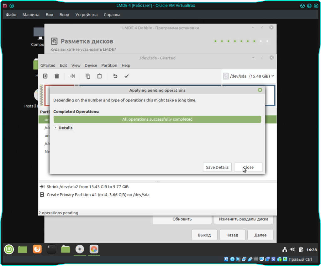Launch Firefox from the taskbar

coord(37,249)
